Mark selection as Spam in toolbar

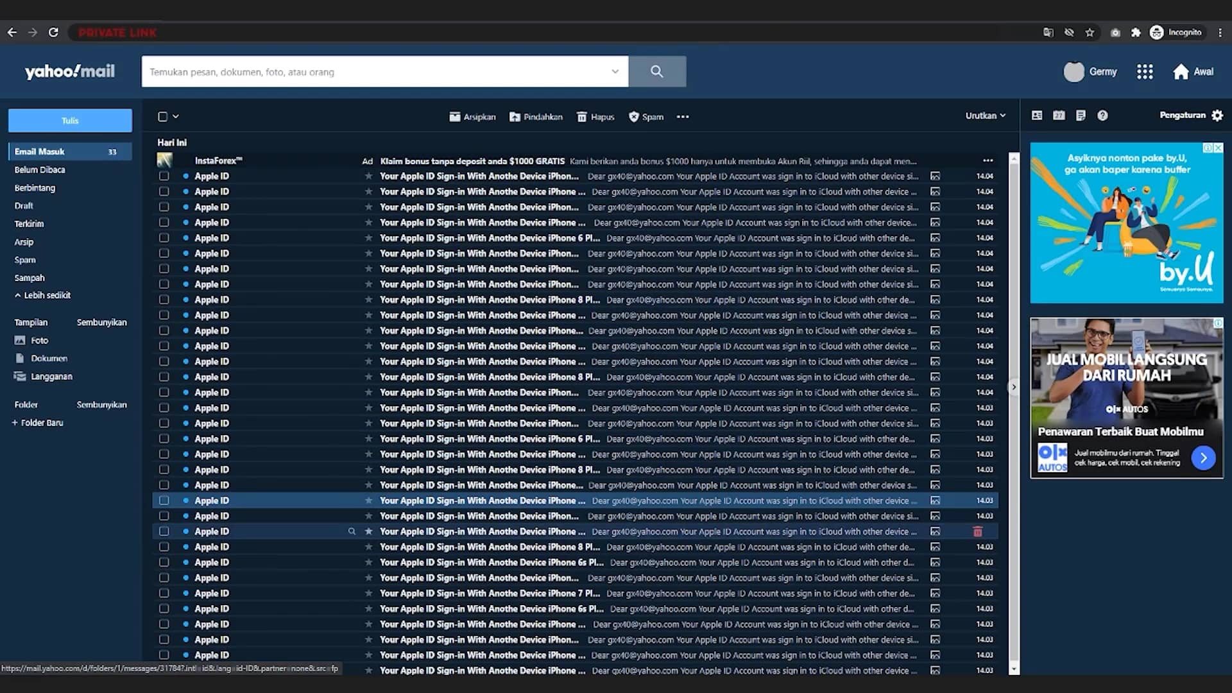646,117
